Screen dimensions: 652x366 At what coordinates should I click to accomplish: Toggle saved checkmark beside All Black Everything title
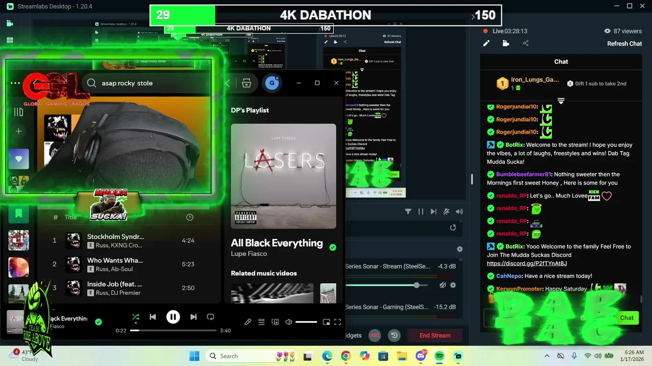tap(333, 248)
